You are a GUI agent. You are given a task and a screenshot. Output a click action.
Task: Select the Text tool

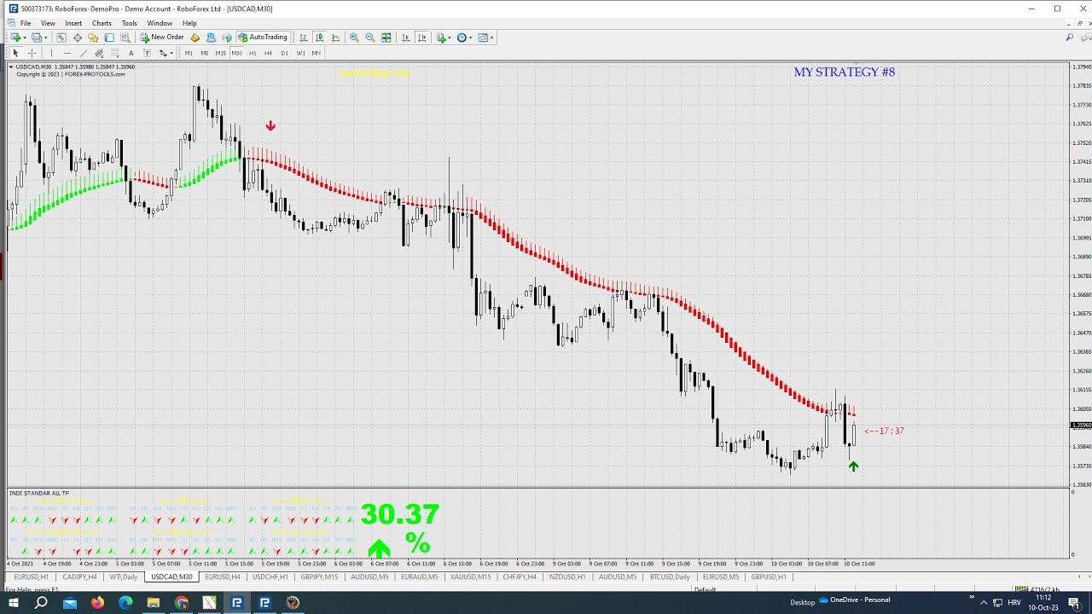pyautogui.click(x=131, y=53)
